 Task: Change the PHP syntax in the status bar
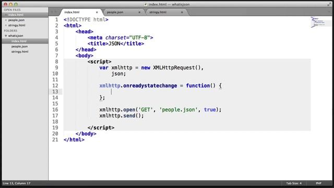pos(318,183)
